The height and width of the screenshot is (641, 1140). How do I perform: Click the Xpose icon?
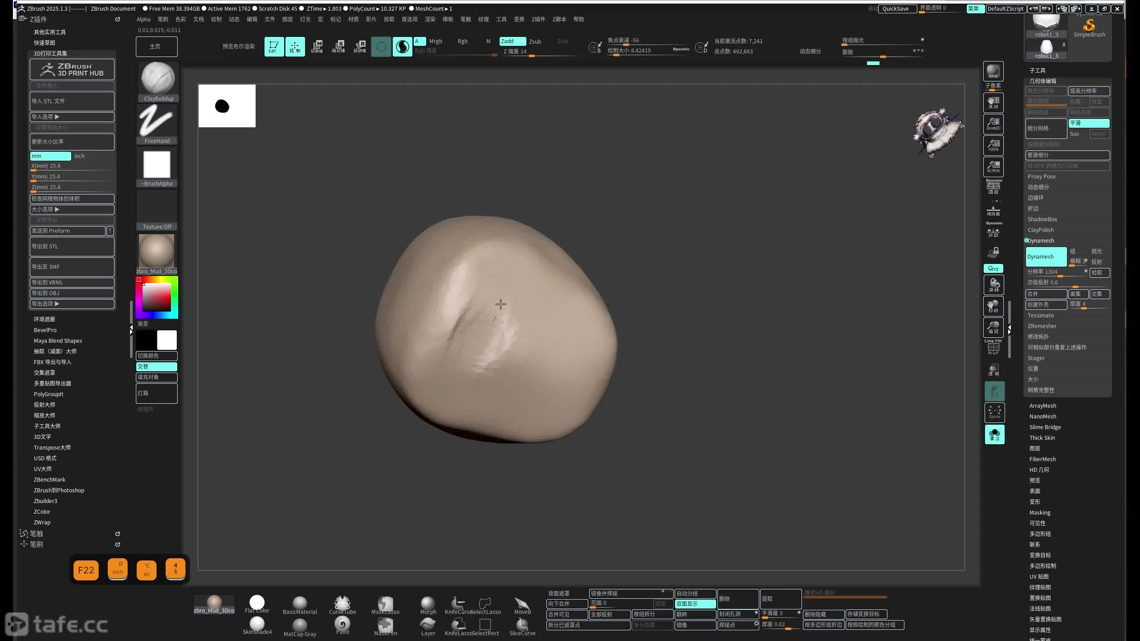(994, 413)
